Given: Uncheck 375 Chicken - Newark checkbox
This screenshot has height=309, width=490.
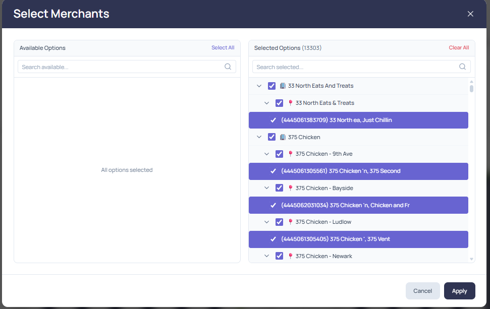Looking at the screenshot, I should coord(279,256).
